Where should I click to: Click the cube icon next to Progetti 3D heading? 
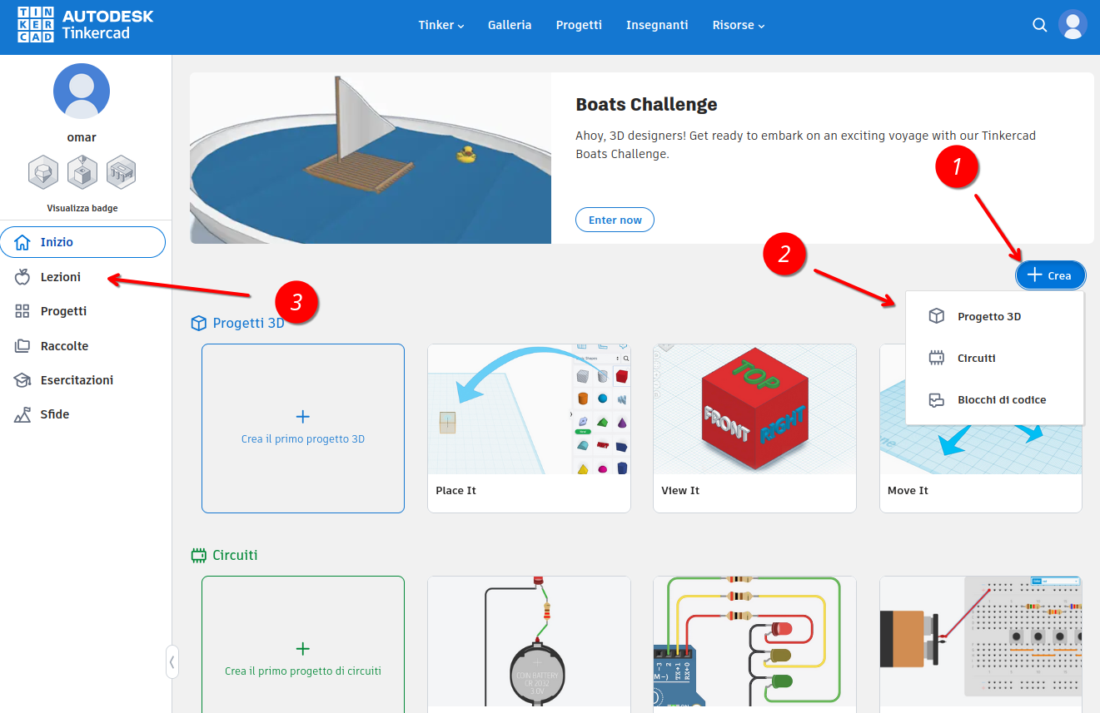click(x=198, y=323)
